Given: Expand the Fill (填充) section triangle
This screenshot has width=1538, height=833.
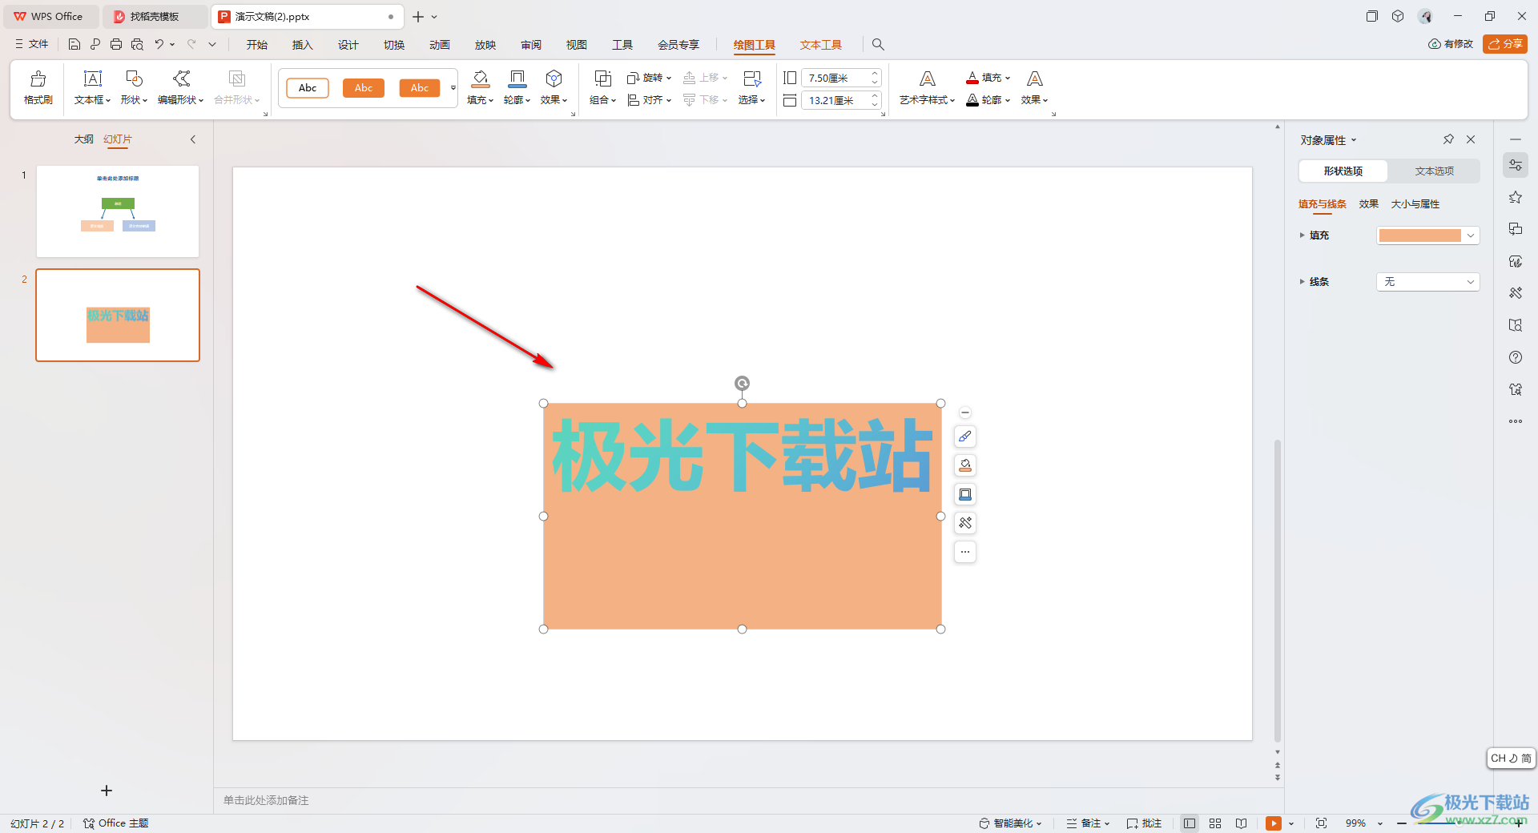Looking at the screenshot, I should tap(1302, 235).
